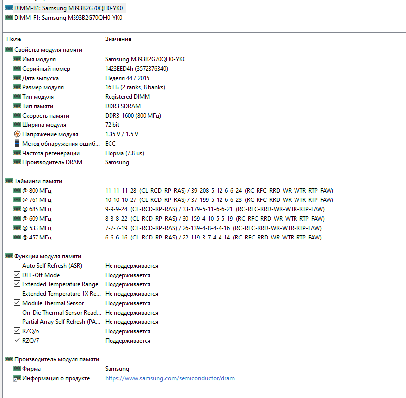This screenshot has width=406, height=398.
Task: Select the value Неделя 44 / 2015
Action: tap(127, 78)
